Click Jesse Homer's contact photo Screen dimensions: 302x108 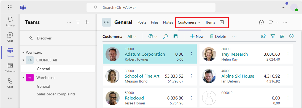pos(113,98)
